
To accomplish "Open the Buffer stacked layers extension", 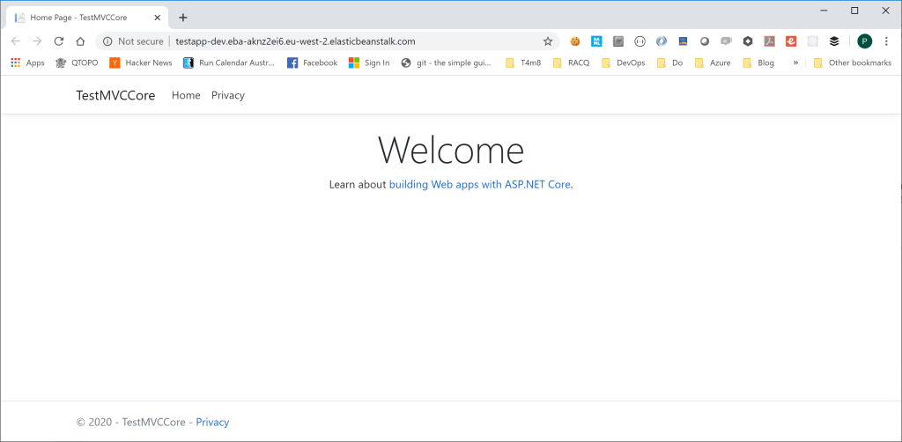I will coord(834,41).
